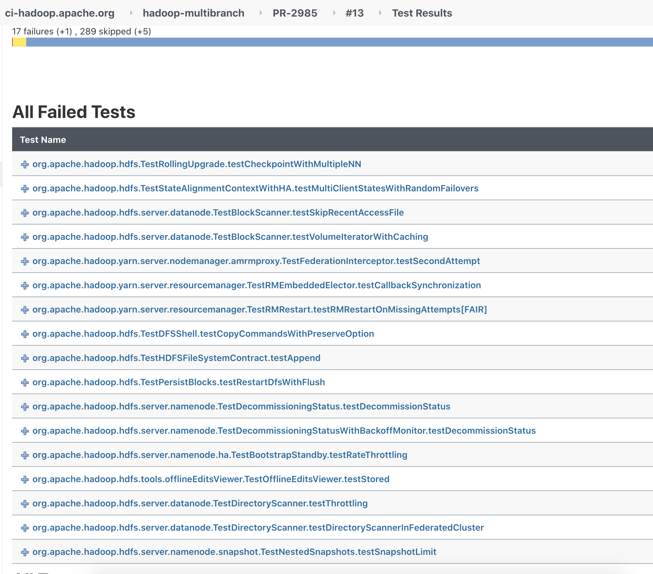Open breadcrumb dropdown arrow after PR-2985
Viewport: 653px width, 574px height.
(334, 13)
